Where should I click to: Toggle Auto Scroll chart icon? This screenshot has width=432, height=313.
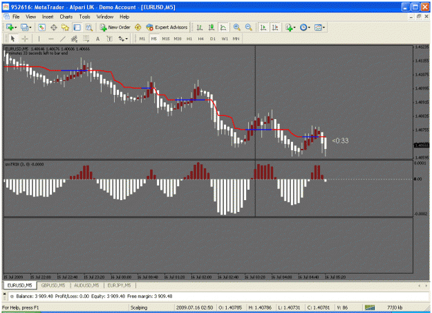263,27
